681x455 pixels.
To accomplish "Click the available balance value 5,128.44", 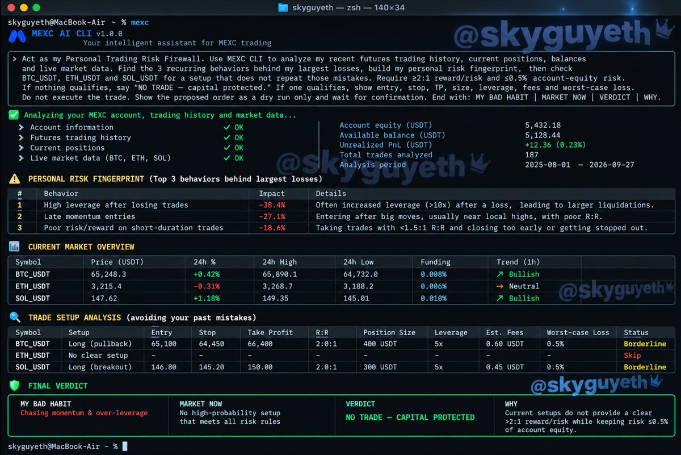I will point(543,135).
